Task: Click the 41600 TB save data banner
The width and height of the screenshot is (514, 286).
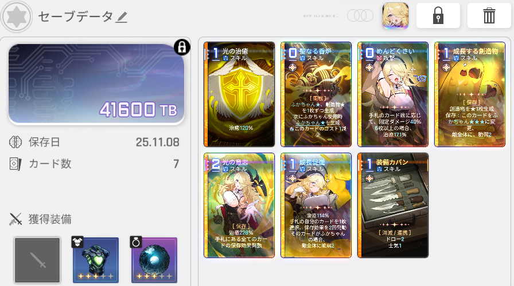Action: 96,84
